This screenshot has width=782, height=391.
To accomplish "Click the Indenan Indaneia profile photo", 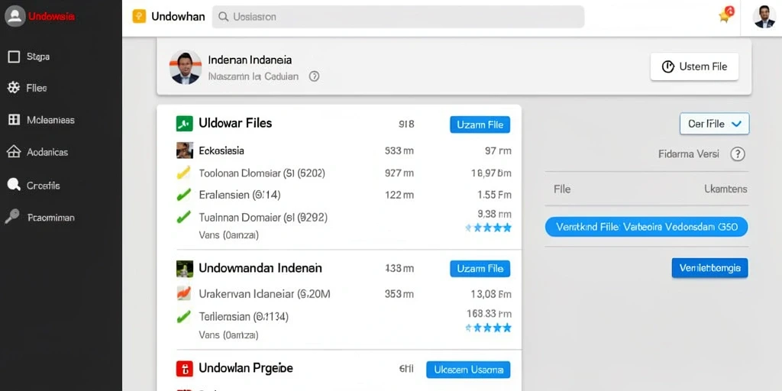I will click(x=186, y=67).
